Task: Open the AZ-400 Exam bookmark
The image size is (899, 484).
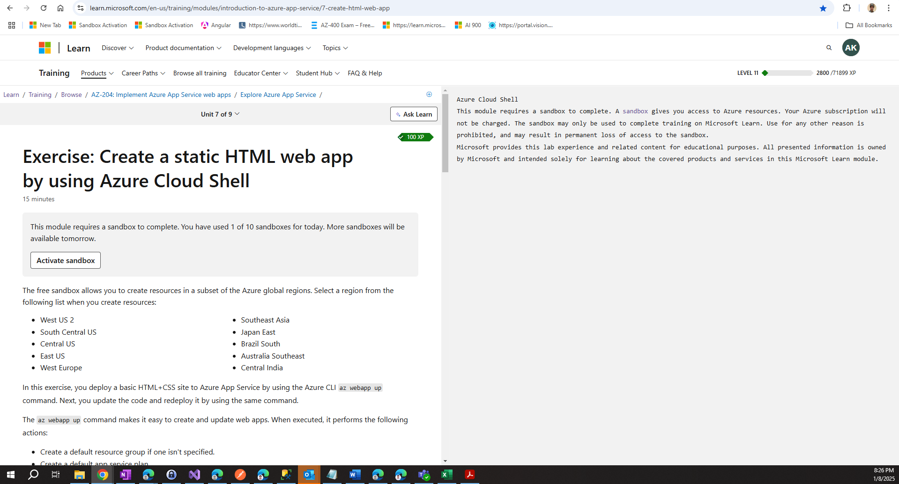Action: [x=343, y=25]
